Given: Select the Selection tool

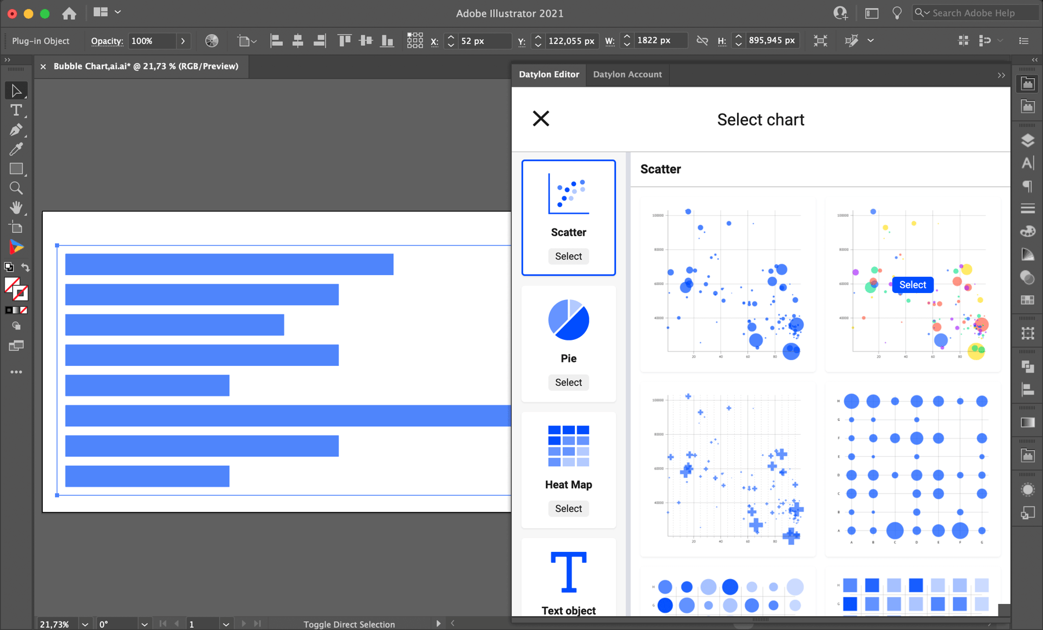Looking at the screenshot, I should tap(16, 90).
